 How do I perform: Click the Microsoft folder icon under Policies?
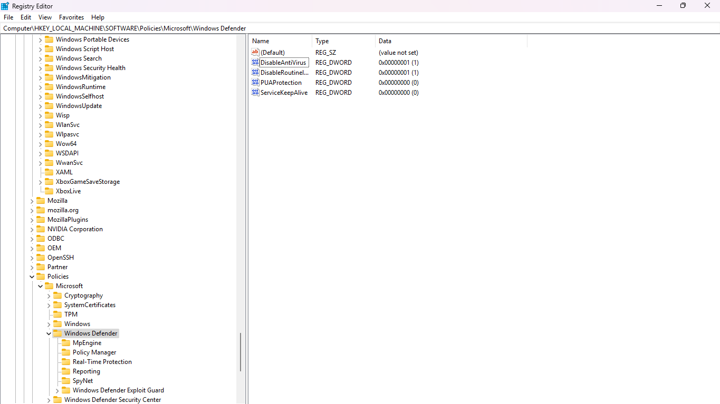(x=49, y=286)
